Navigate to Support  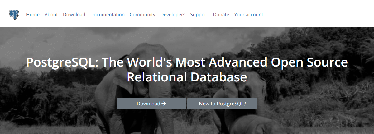click(x=199, y=15)
